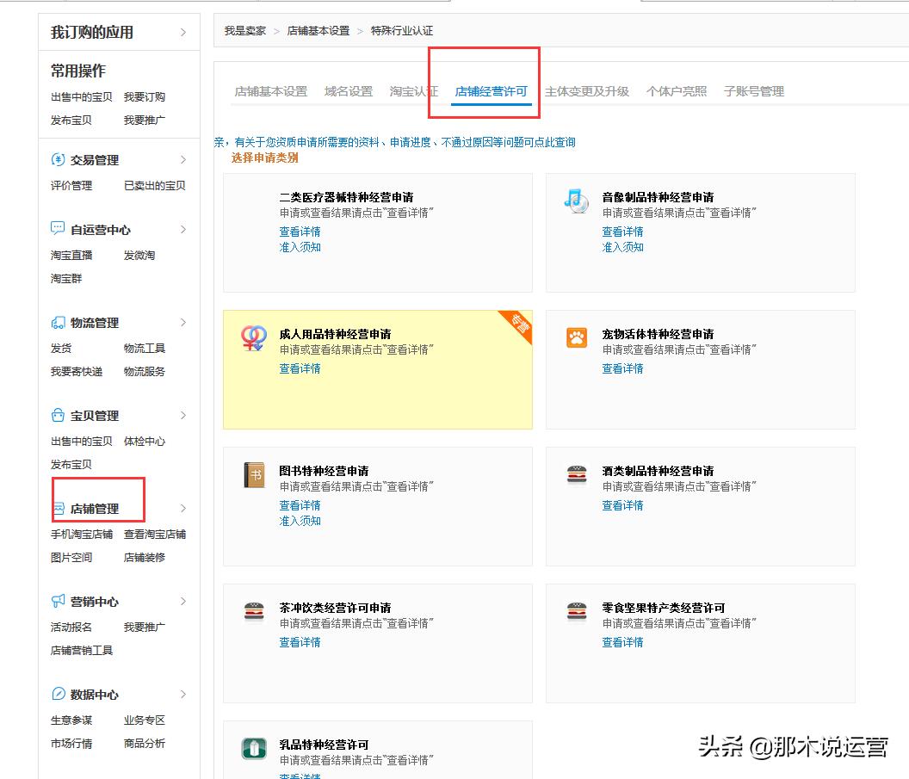Click the book icon beside 图书特种经营申请
This screenshot has width=909, height=779.
(254, 474)
